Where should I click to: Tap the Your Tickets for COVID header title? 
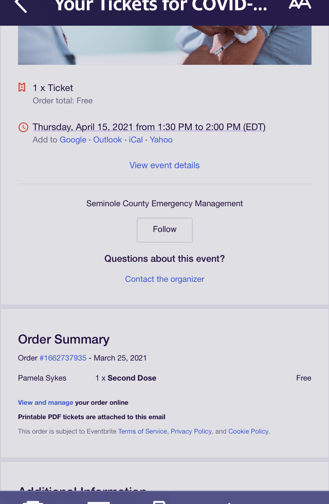point(161,6)
